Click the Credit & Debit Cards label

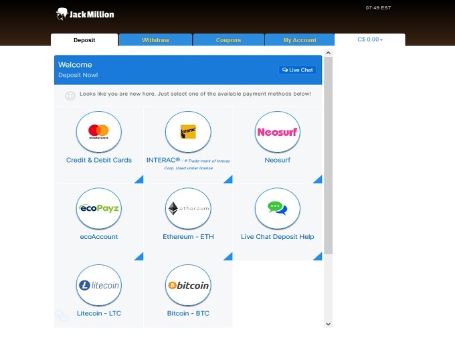pyautogui.click(x=99, y=160)
